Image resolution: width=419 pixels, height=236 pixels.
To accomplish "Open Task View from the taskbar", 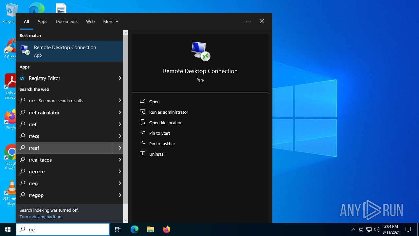I will click(118, 229).
